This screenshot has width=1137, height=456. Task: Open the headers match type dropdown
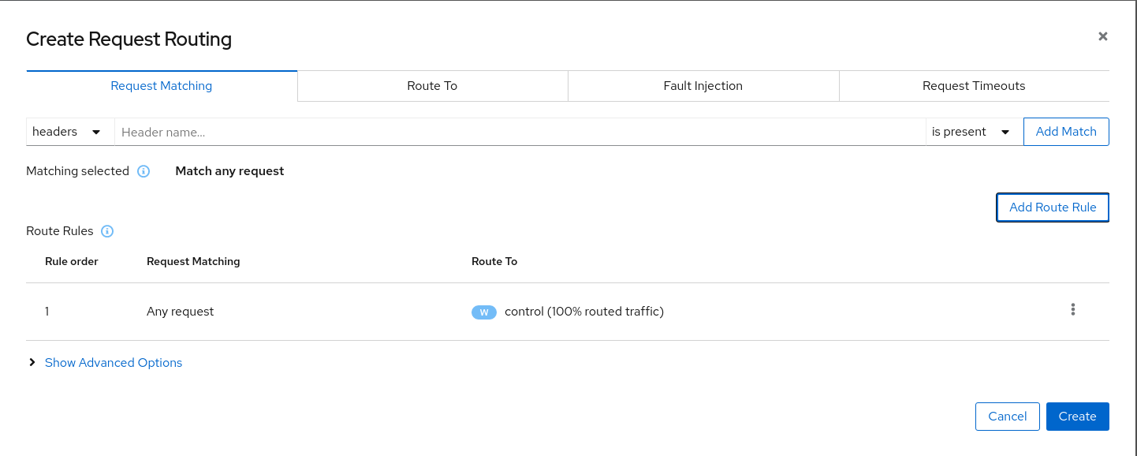[70, 132]
